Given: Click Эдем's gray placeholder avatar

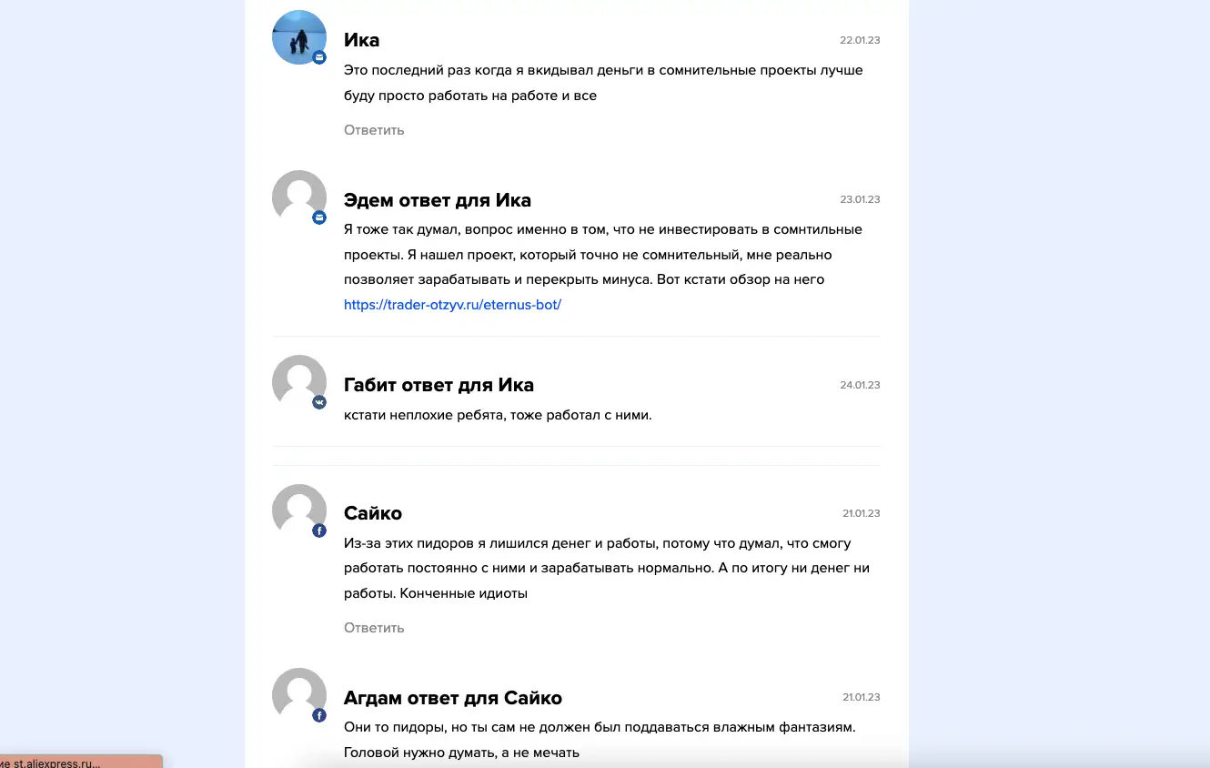Looking at the screenshot, I should click(x=299, y=197).
